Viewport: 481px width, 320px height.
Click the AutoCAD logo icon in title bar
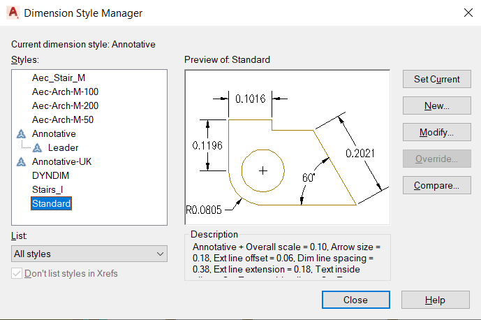(x=13, y=13)
